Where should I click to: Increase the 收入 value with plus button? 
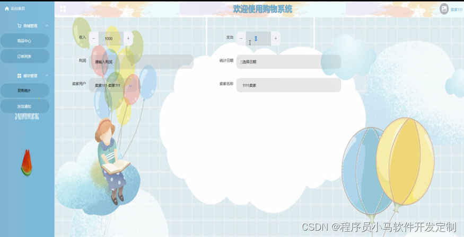pyautogui.click(x=128, y=39)
